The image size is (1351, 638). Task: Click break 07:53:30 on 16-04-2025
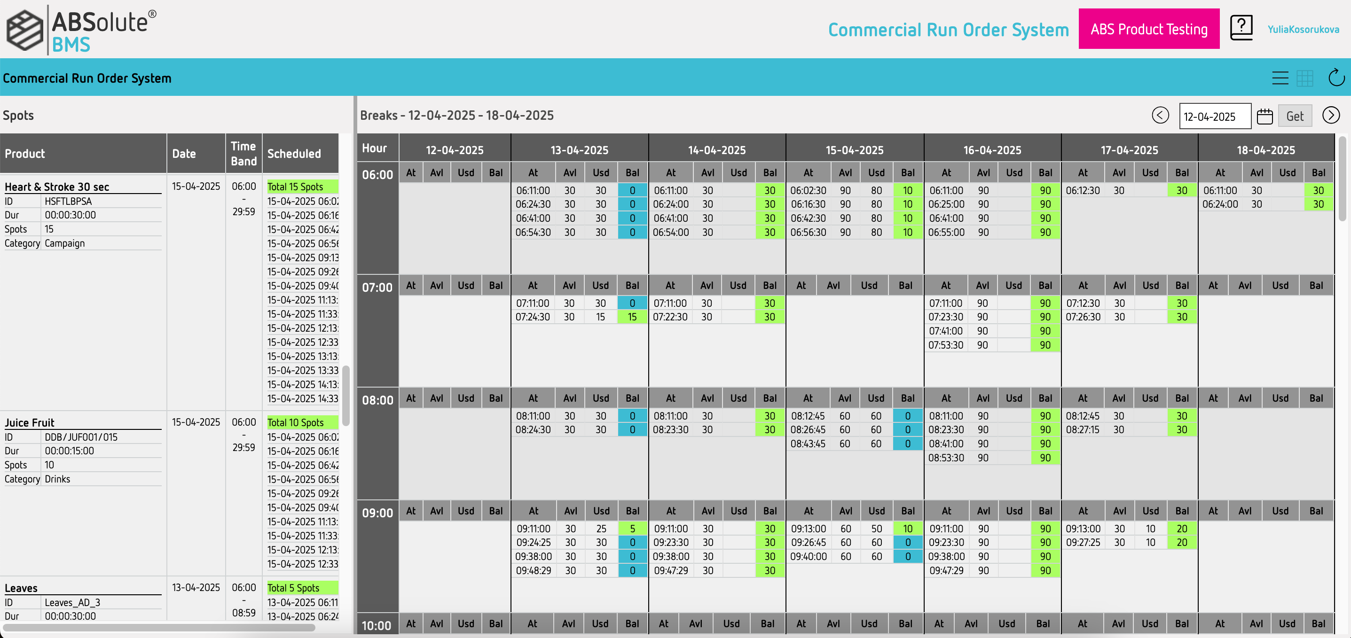pyautogui.click(x=946, y=345)
